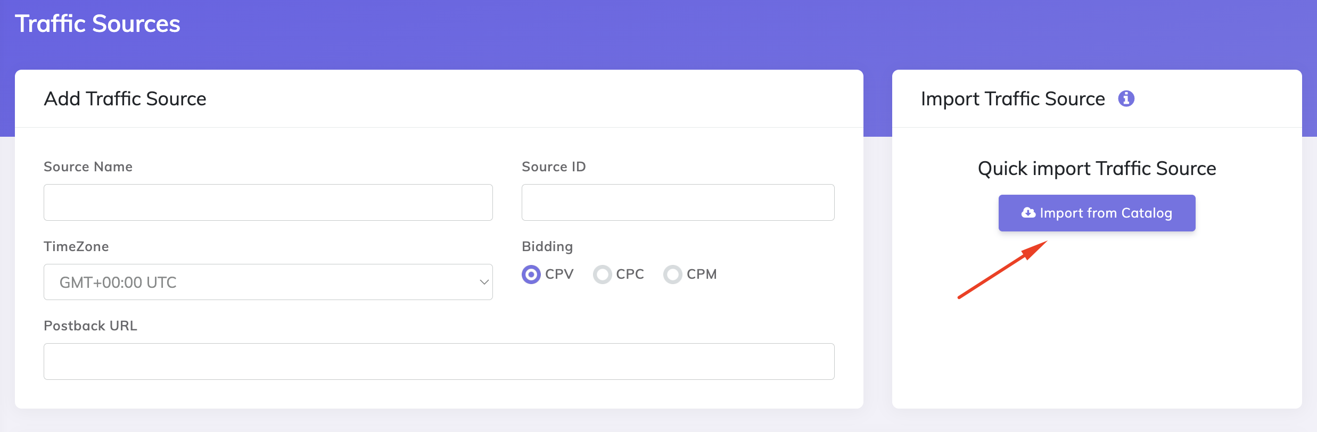Click the Quick import Traffic Source text

(x=1097, y=169)
